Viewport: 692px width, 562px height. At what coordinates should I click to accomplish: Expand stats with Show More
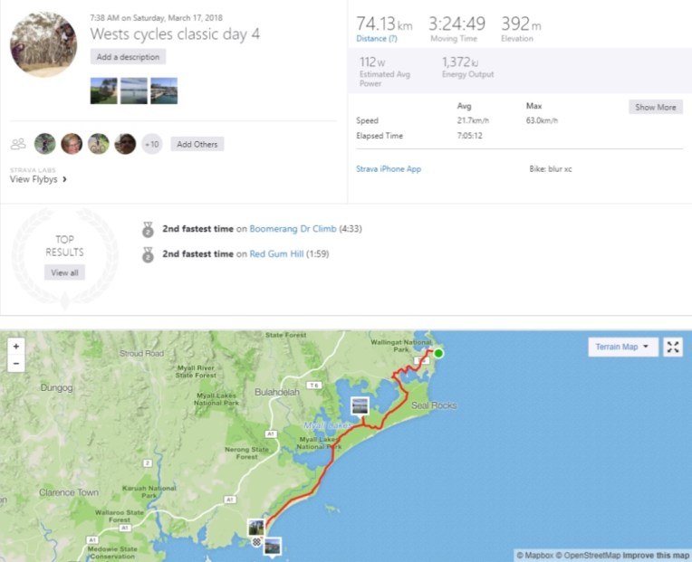coord(655,107)
